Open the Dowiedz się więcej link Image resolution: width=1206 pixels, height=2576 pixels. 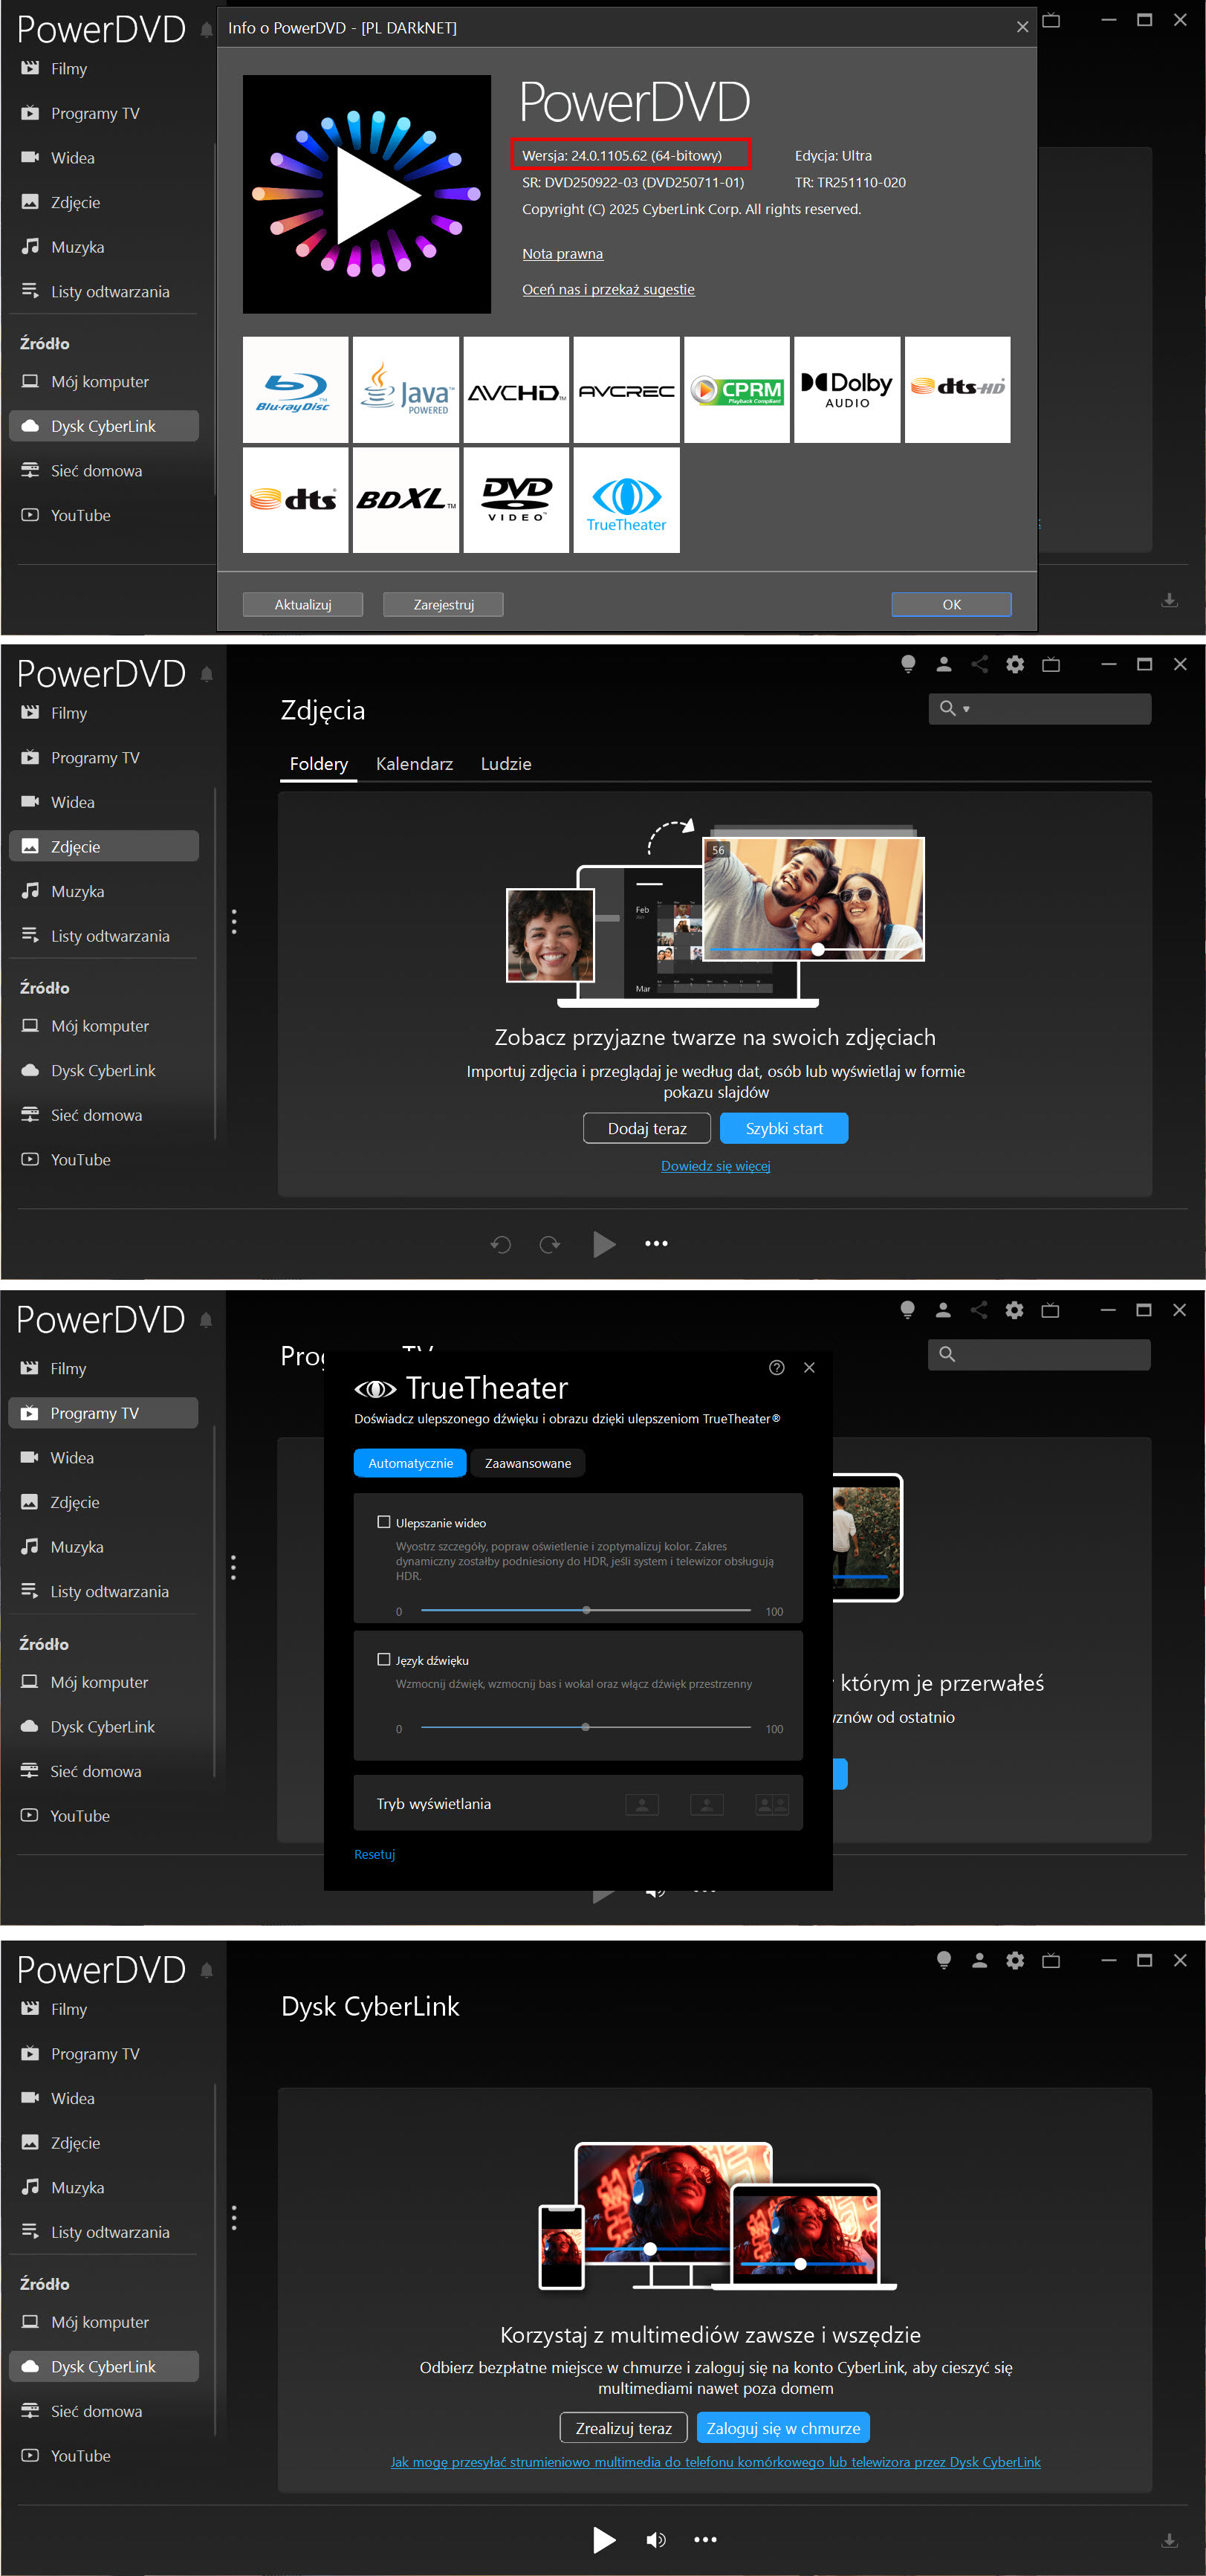pos(715,1166)
